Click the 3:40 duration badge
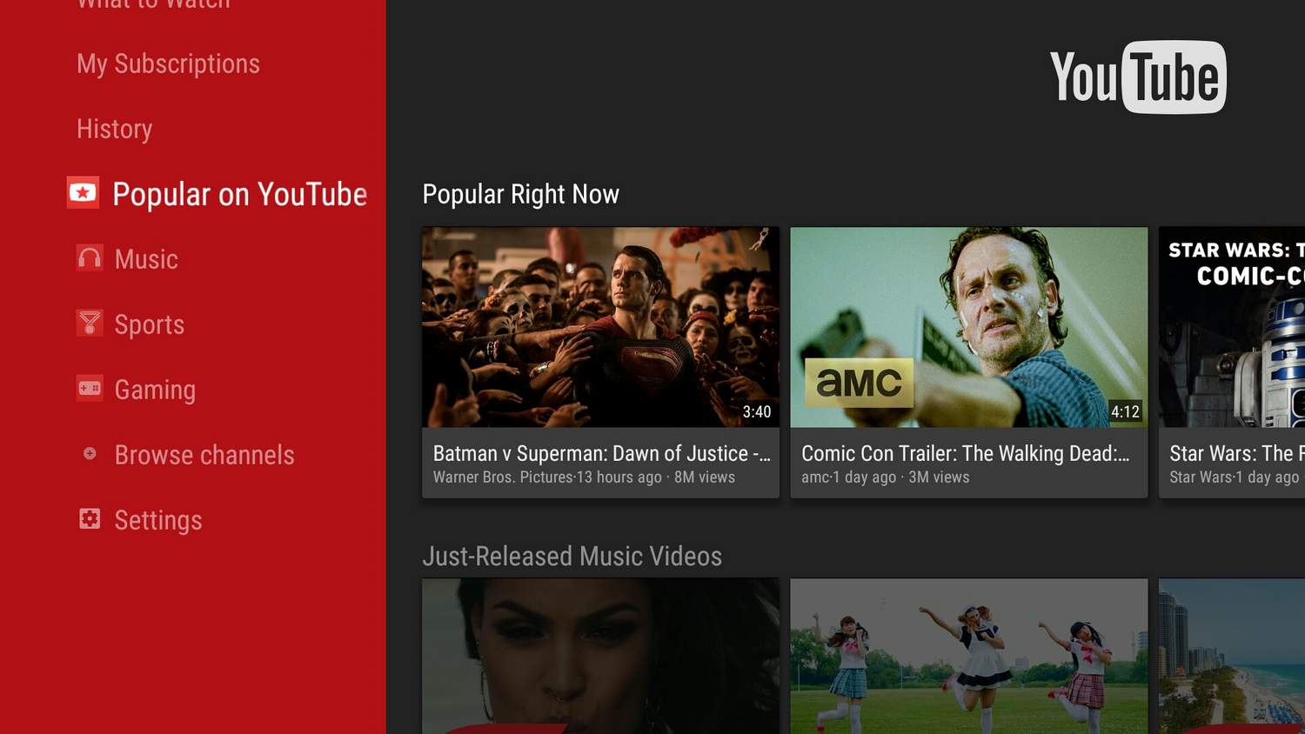This screenshot has height=734, width=1305. coord(756,411)
